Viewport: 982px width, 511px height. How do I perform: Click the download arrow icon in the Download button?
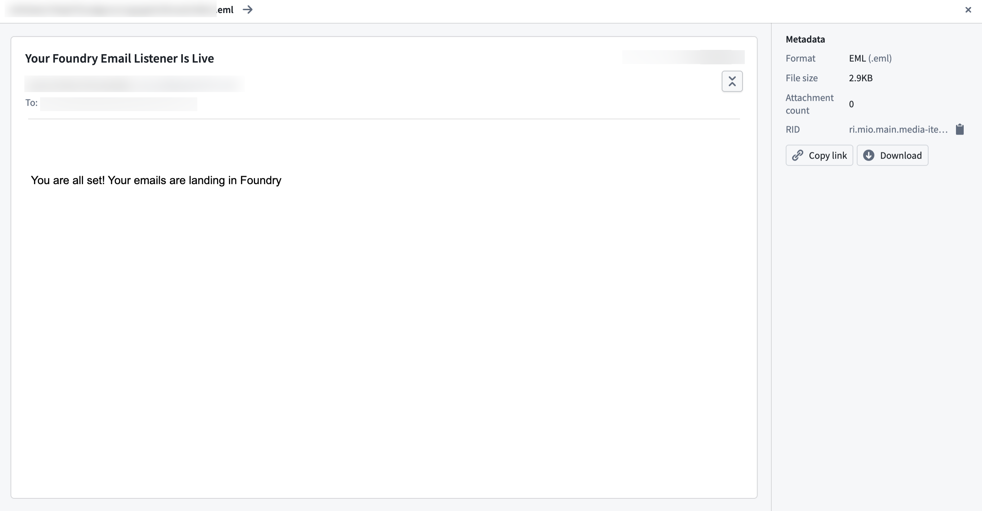coord(870,155)
